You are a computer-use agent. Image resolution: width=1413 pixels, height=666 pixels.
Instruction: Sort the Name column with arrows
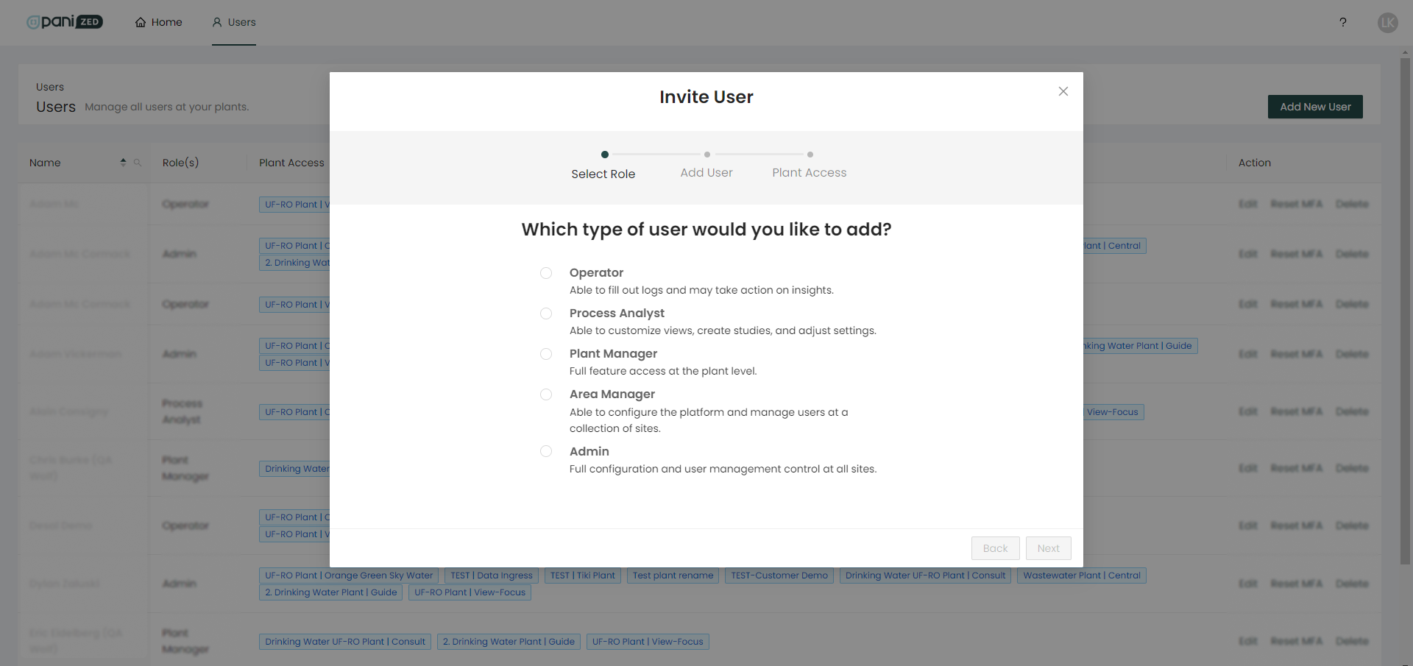point(123,163)
